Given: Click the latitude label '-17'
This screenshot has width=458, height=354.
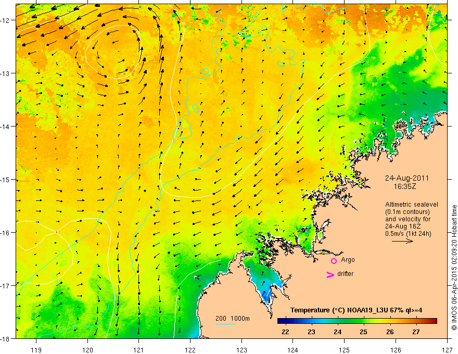Looking at the screenshot, I should (x=5, y=285).
